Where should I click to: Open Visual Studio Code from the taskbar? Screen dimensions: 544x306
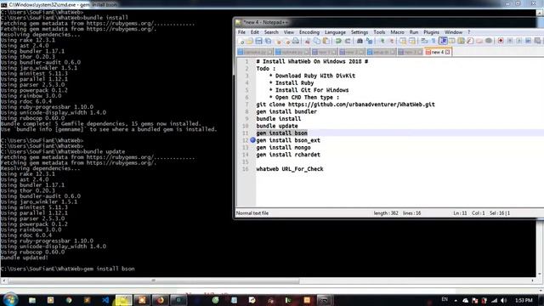click(105, 300)
